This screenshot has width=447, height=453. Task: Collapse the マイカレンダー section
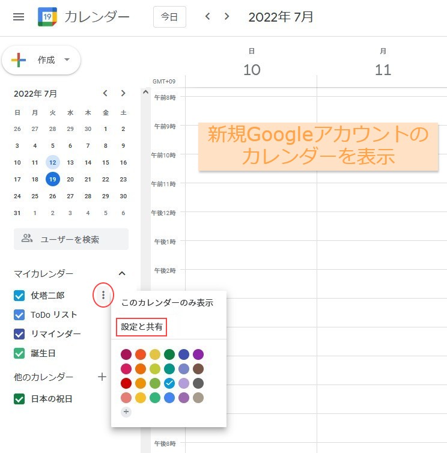tap(122, 273)
